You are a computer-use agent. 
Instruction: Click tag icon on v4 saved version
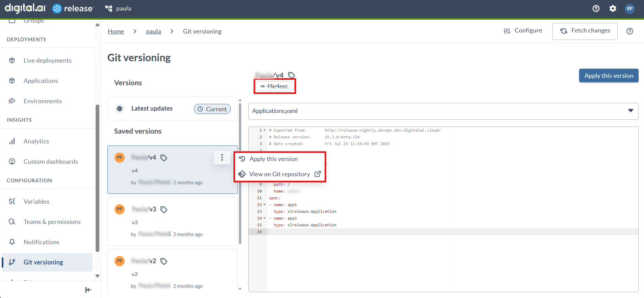pyautogui.click(x=164, y=158)
